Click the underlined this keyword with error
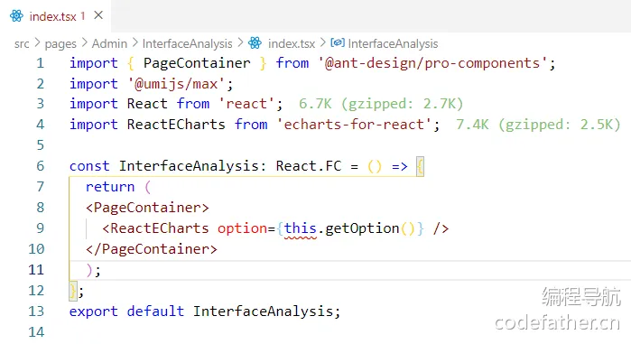The image size is (631, 344). pyautogui.click(x=301, y=229)
